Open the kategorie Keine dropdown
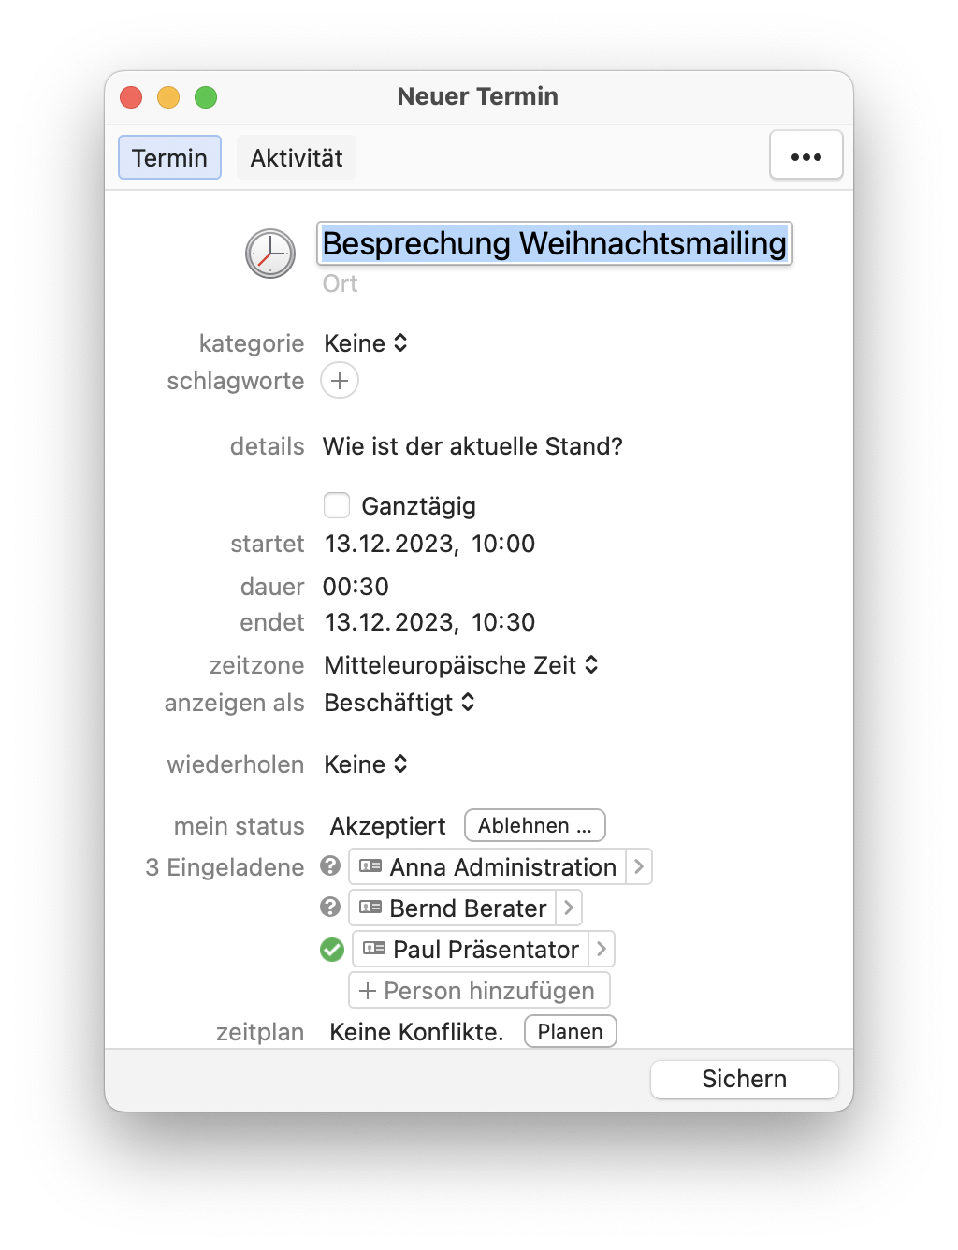Screen dimensions: 958x1250 tap(366, 343)
